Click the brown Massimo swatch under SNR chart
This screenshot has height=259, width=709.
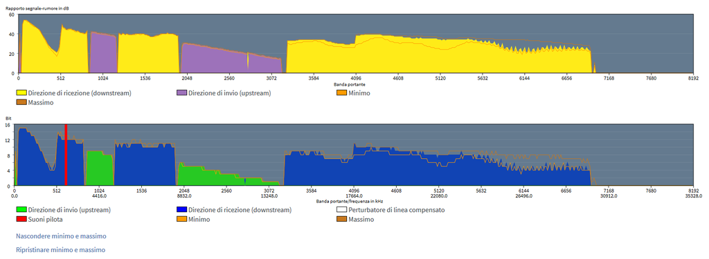click(21, 103)
